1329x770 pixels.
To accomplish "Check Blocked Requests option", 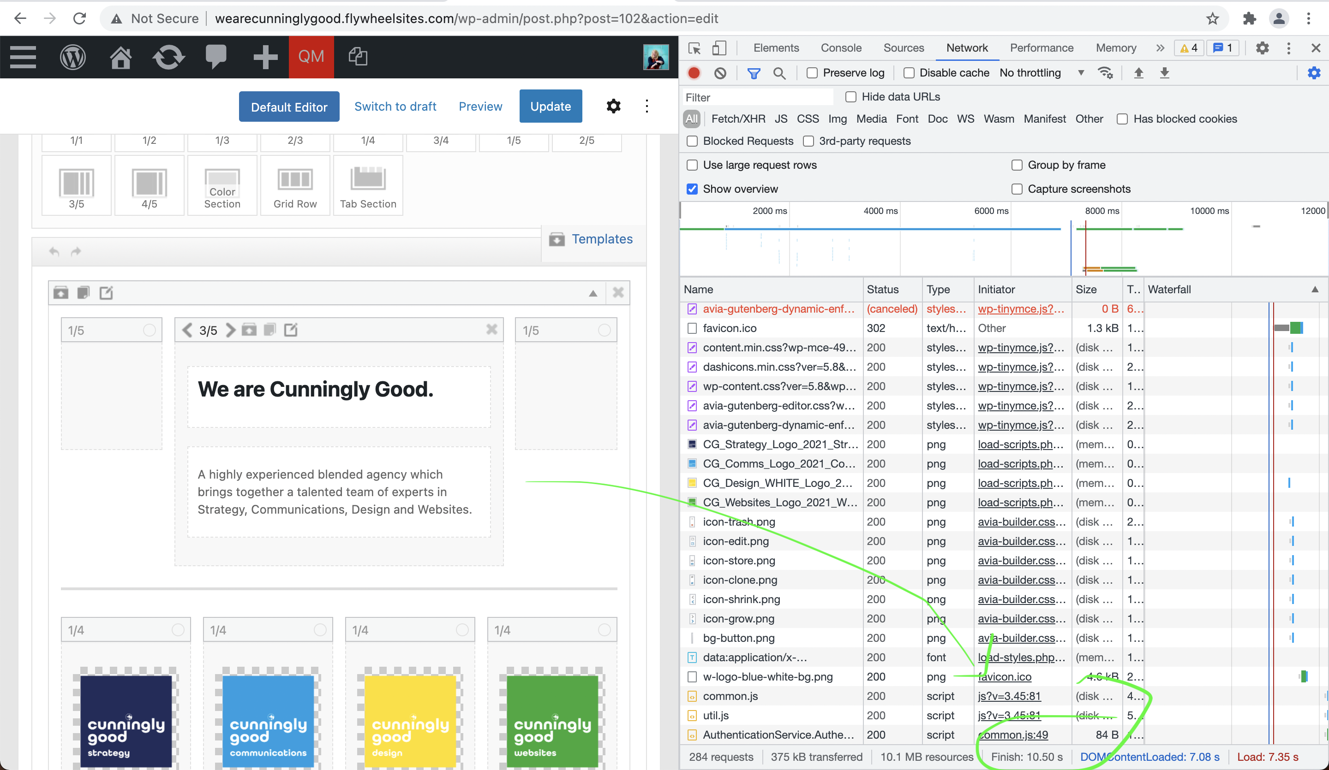I will click(x=692, y=141).
